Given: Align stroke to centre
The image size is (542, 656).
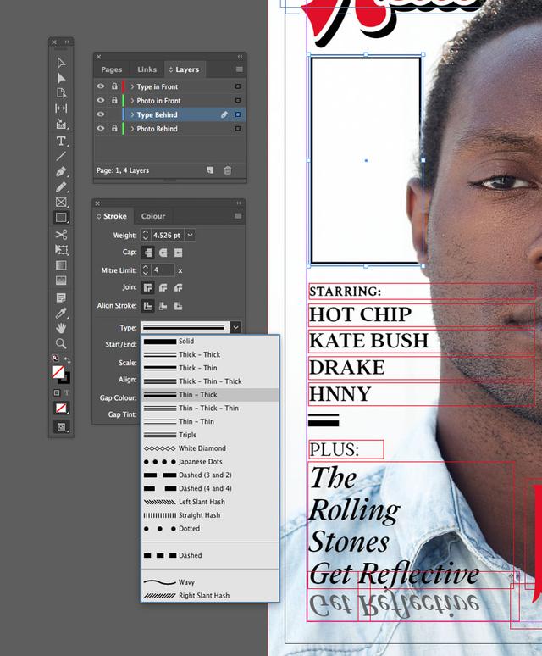Looking at the screenshot, I should 148,306.
